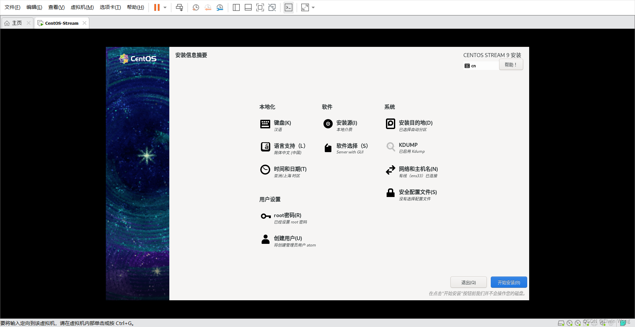
Task: Click the printer status icon
Action: coord(594,323)
